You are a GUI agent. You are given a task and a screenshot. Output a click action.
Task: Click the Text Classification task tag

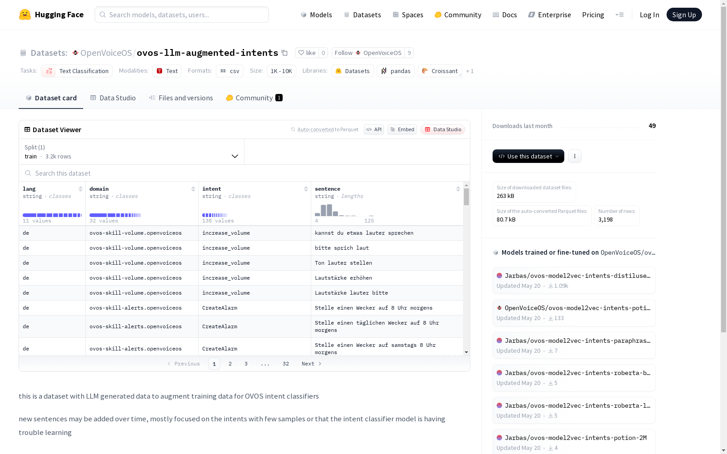[x=77, y=71]
